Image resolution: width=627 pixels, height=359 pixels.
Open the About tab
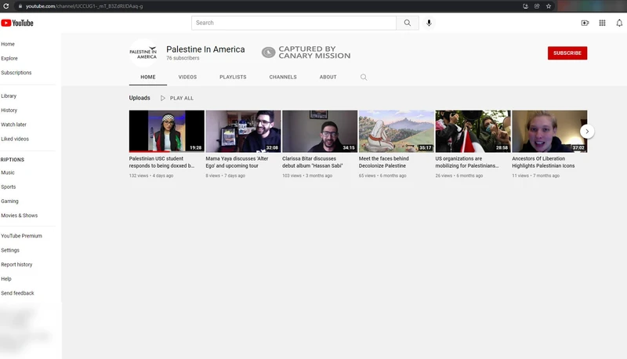pyautogui.click(x=328, y=77)
